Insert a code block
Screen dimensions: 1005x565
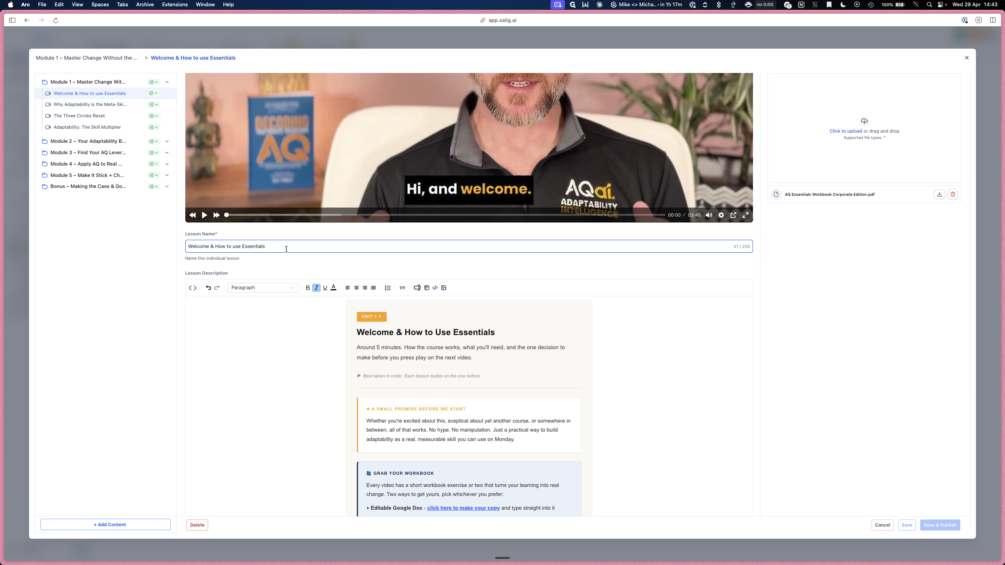tap(435, 288)
